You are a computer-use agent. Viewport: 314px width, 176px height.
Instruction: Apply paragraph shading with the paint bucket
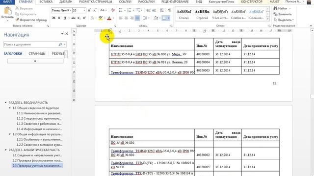[x=156, y=18]
